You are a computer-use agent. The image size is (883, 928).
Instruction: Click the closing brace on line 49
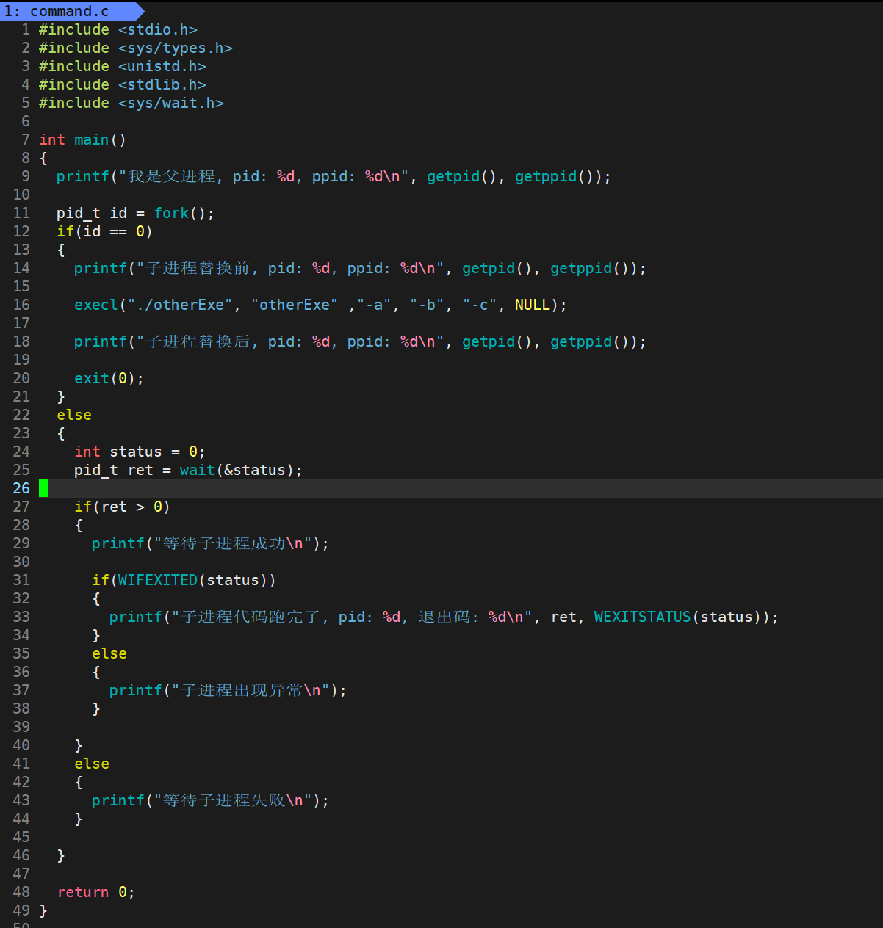(43, 910)
